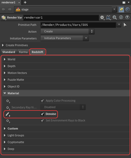This screenshot has width=131, height=158.
Task: Expand the Motion Vectors section
Action: pyautogui.click(x=66, y=73)
